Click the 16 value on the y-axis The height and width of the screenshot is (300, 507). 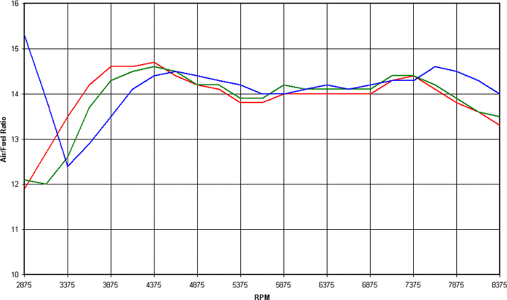[16, 4]
